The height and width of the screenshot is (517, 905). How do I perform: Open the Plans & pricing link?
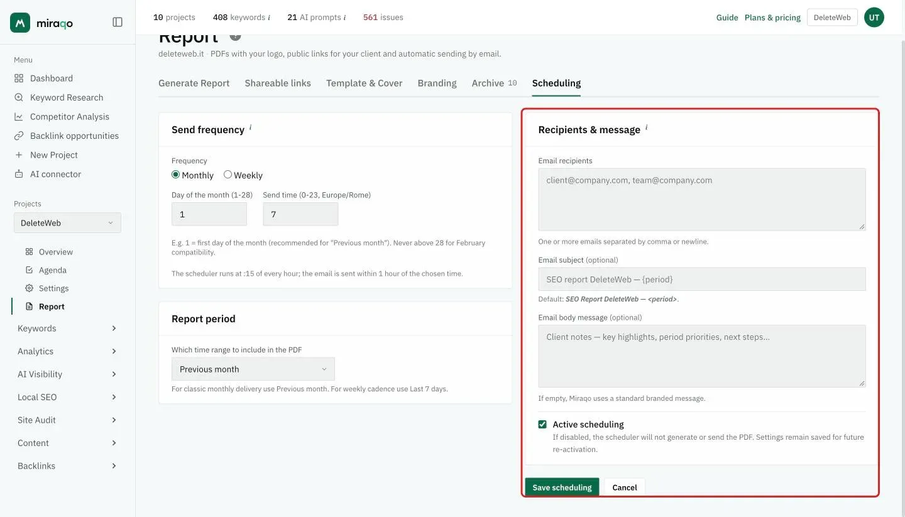click(772, 18)
